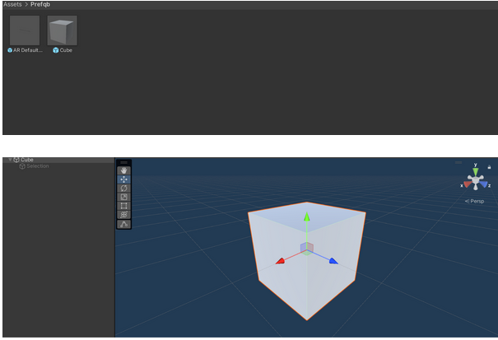This screenshot has width=498, height=340.
Task: Select the Hand (View) tool
Action: pos(124,170)
